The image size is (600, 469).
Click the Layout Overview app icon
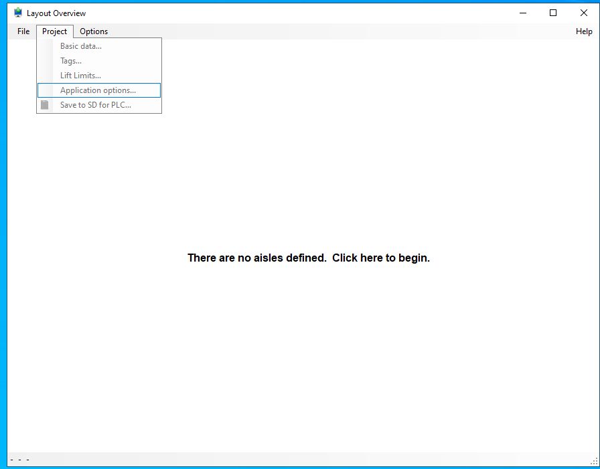click(x=17, y=13)
